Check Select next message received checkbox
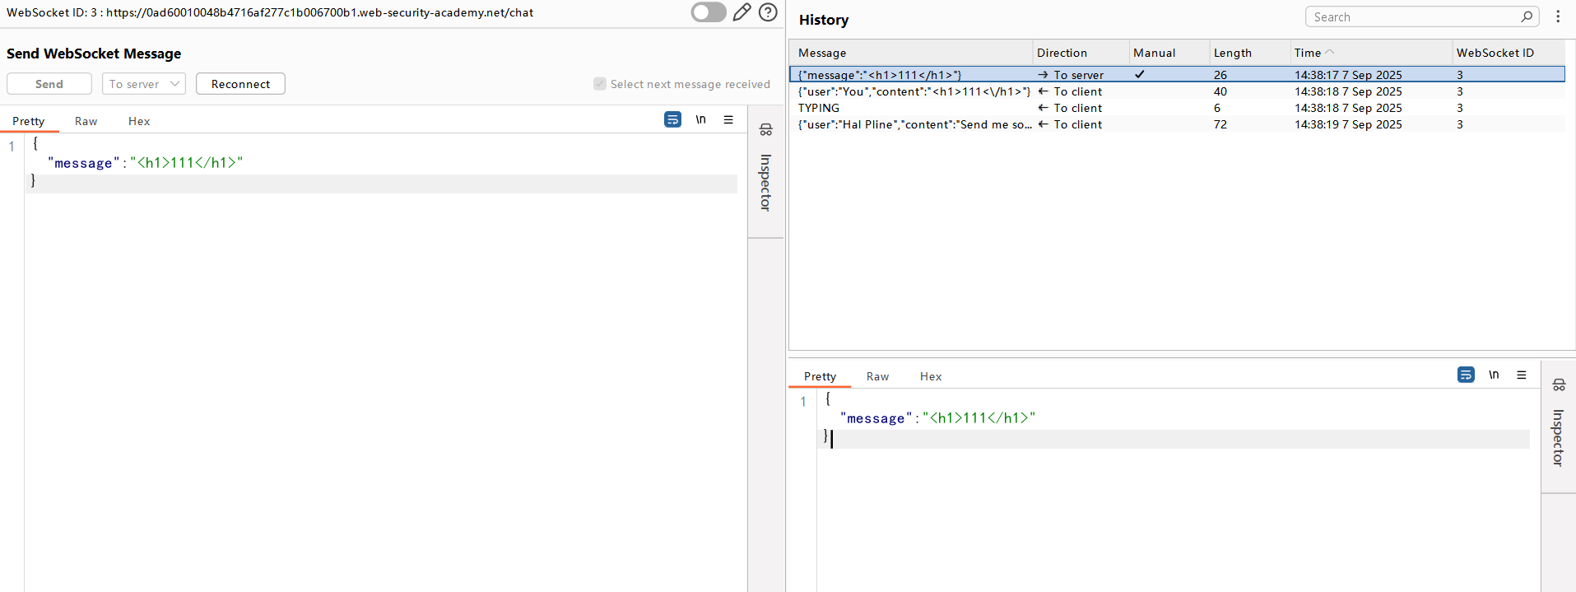 tap(600, 84)
